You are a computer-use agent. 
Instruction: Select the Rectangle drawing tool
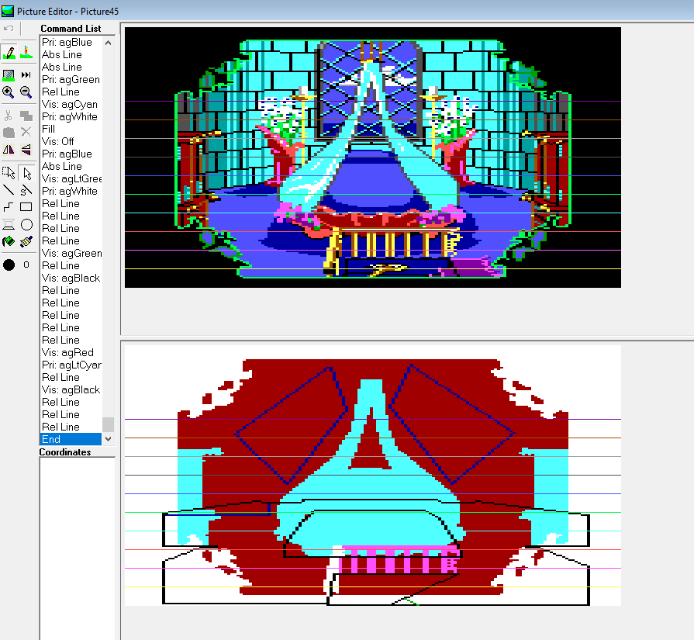[x=26, y=207]
